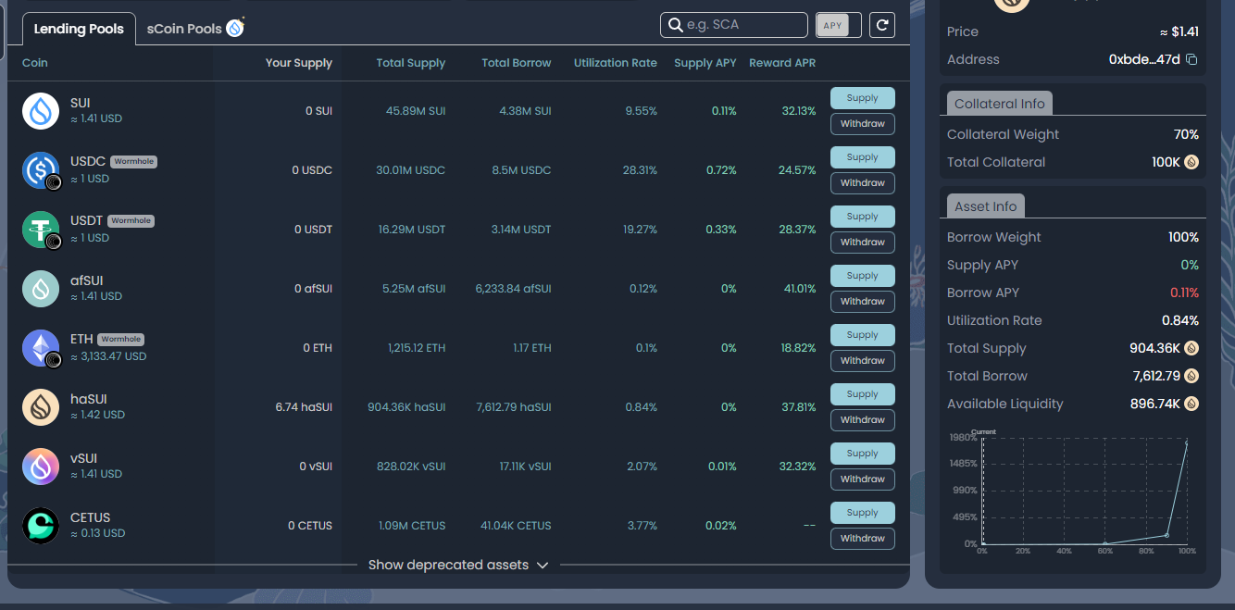This screenshot has width=1235, height=610.
Task: Switch to the Lending Pools tab
Action: pyautogui.click(x=79, y=29)
